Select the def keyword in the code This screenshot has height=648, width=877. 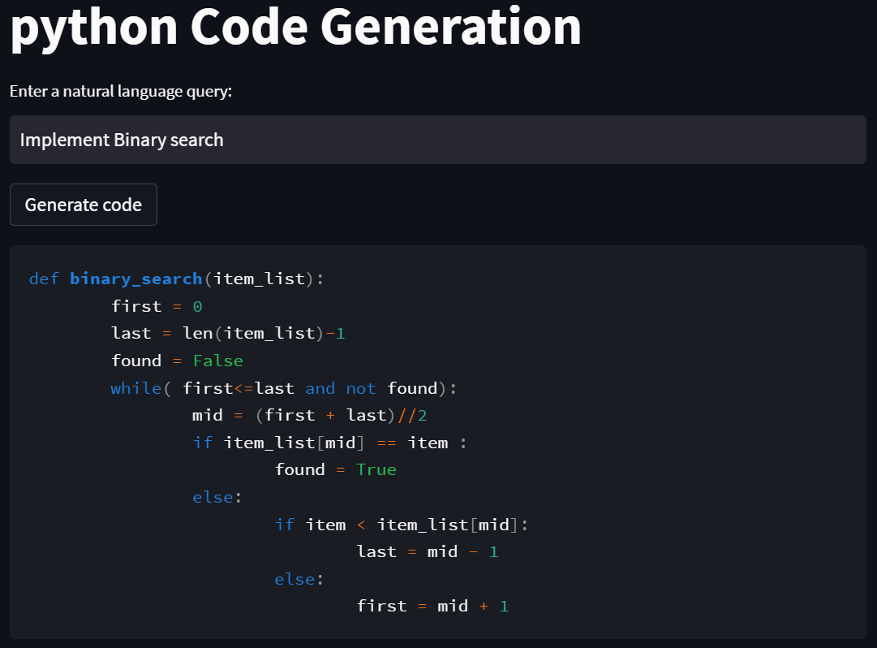(x=42, y=279)
